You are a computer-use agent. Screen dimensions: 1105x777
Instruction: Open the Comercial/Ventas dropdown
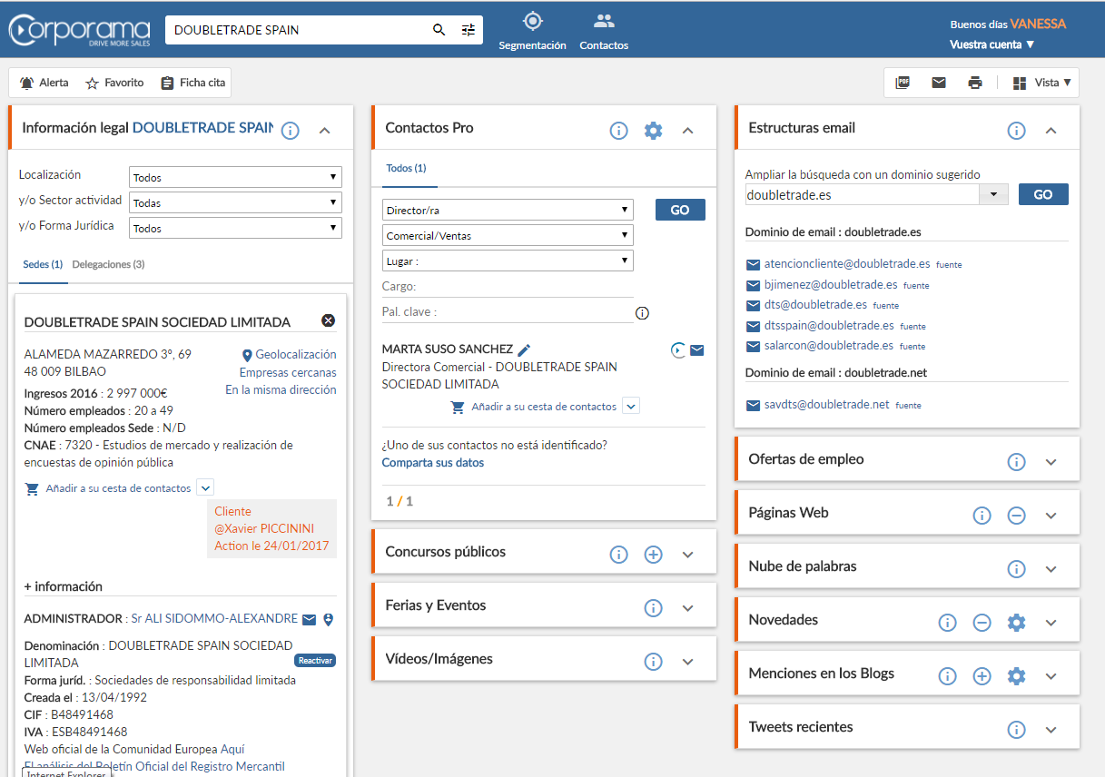[508, 235]
